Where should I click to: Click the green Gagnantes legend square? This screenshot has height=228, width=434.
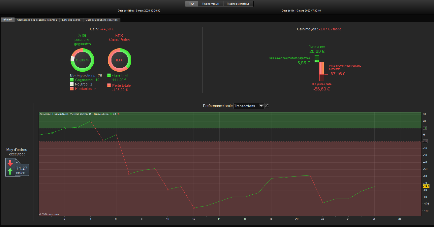[72, 80]
